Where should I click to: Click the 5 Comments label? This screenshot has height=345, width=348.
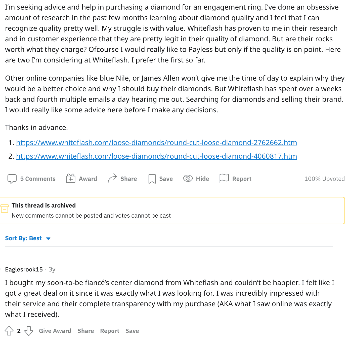(x=38, y=179)
